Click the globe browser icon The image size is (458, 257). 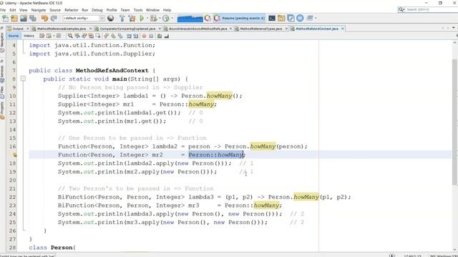[x=110, y=19]
